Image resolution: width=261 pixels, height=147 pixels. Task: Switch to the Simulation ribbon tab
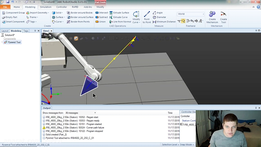coord(46,7)
